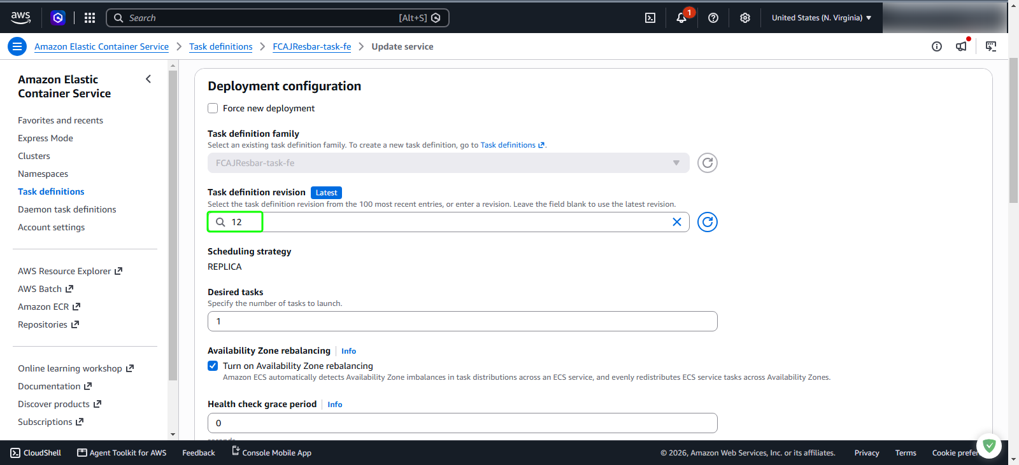Image resolution: width=1019 pixels, height=465 pixels.
Task: Open Discover products link
Action: click(x=60, y=404)
